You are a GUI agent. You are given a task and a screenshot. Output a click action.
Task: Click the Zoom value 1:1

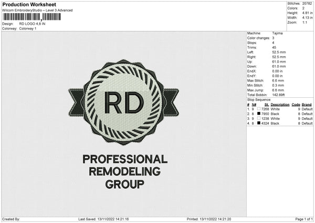tap(304, 22)
